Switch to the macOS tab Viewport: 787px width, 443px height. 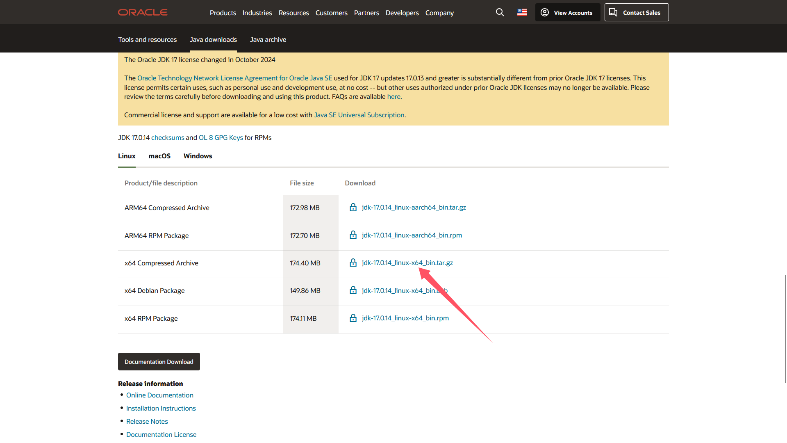(x=159, y=156)
